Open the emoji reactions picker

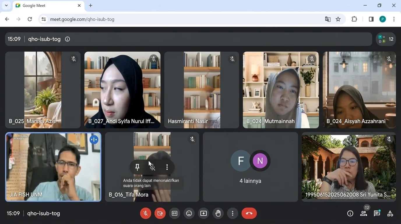pos(189,213)
